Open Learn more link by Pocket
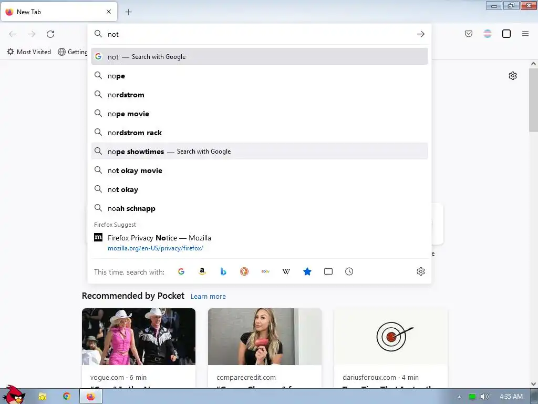This screenshot has width=538, height=404. [x=208, y=297]
